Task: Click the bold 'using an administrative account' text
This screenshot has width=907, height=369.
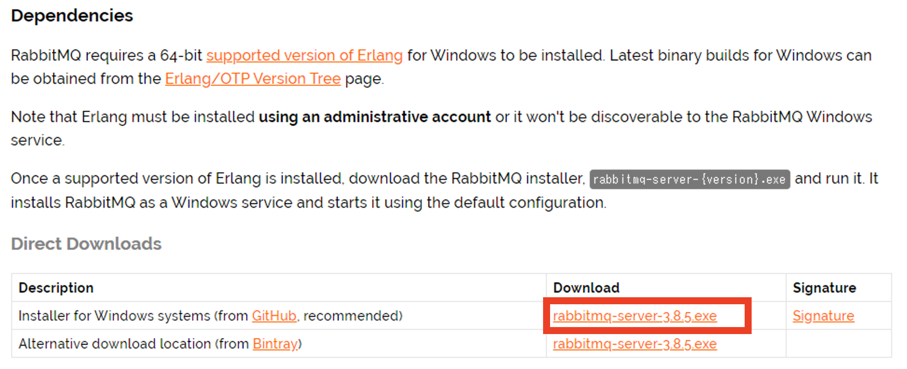Action: (x=375, y=117)
